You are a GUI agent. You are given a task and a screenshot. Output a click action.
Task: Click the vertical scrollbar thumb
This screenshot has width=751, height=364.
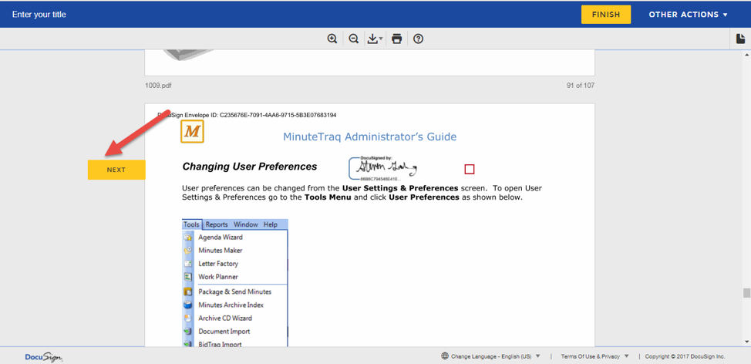746,293
